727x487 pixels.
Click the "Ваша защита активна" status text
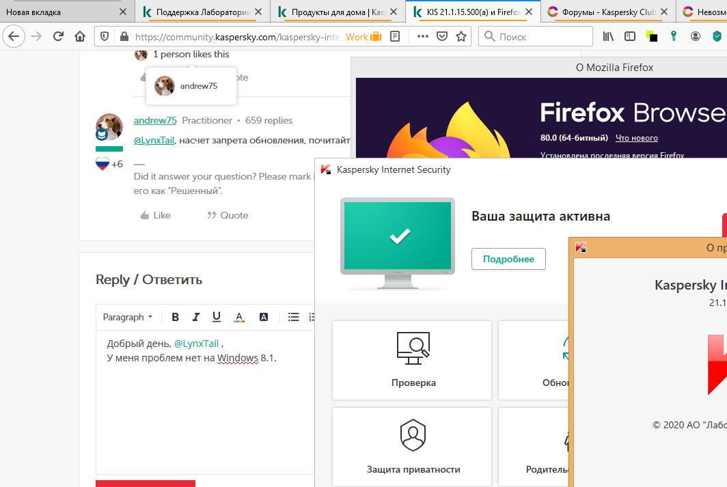pos(540,217)
